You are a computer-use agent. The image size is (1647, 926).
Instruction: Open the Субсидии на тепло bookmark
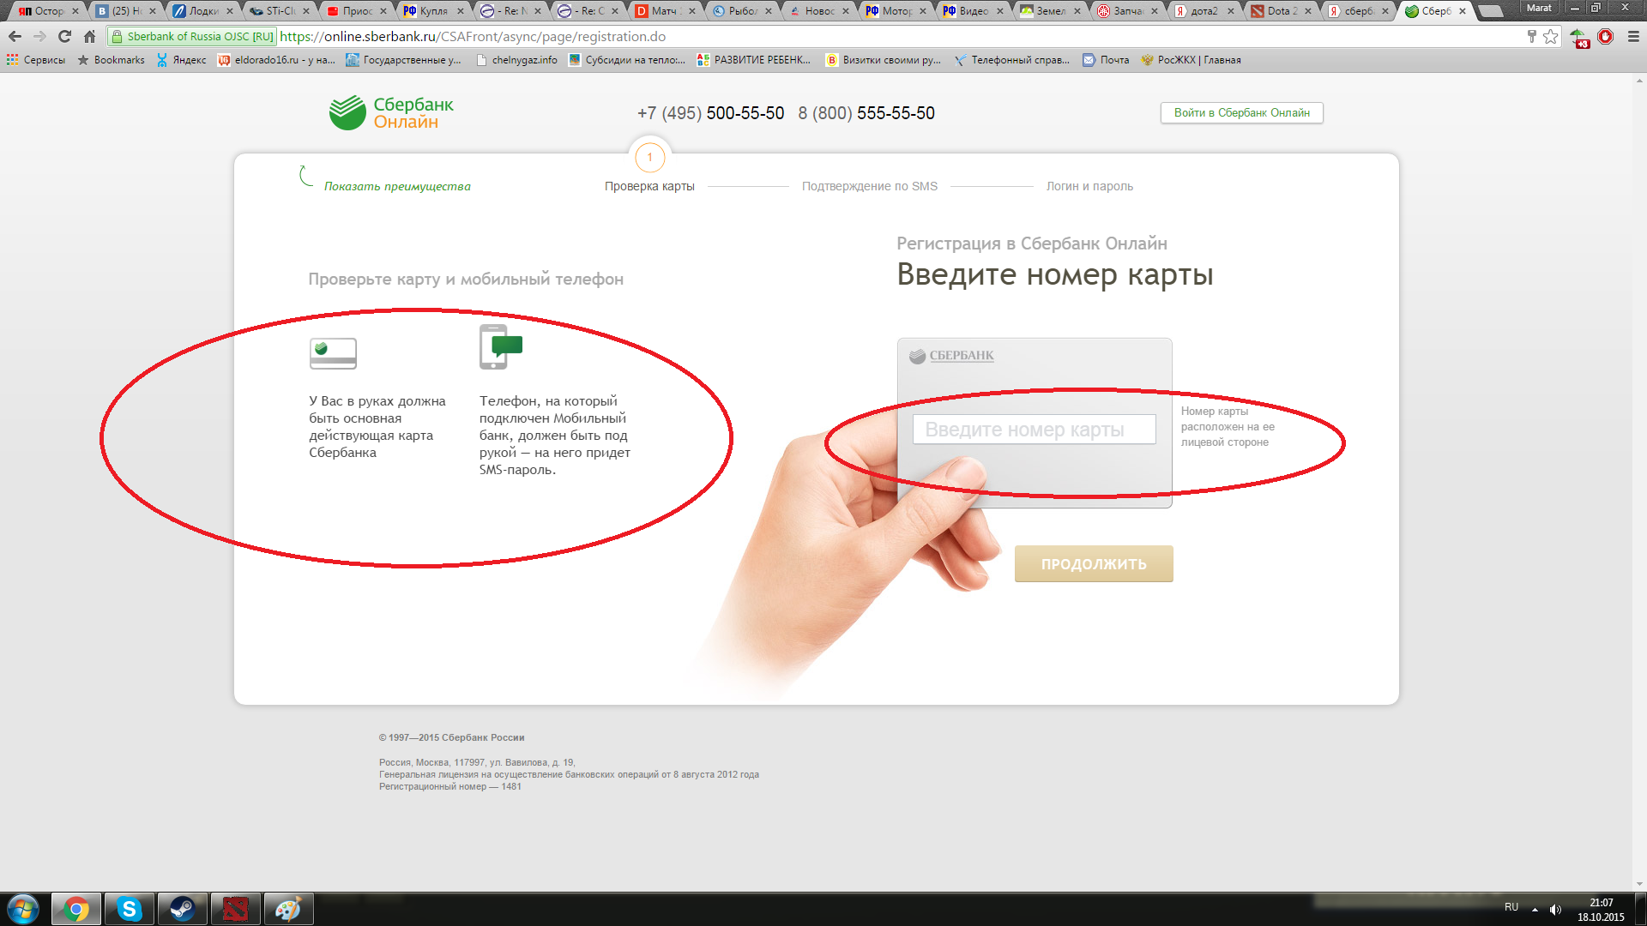(x=627, y=60)
